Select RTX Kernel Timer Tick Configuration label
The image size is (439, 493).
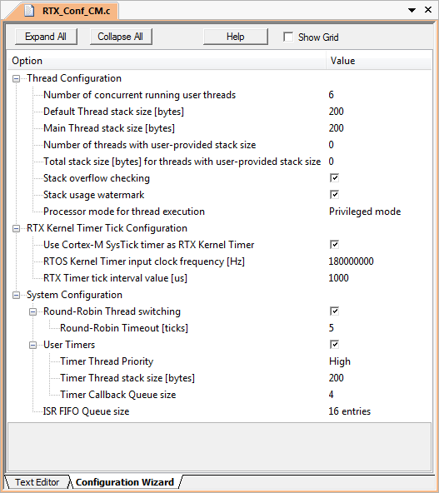pos(107,228)
